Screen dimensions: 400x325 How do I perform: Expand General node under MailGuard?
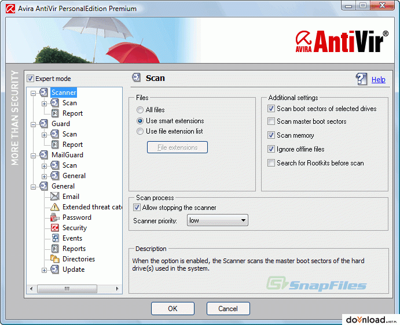tap(44, 176)
